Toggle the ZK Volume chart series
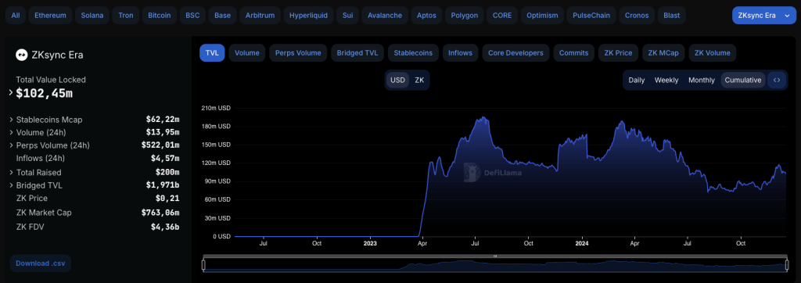This screenshot has height=283, width=801. 712,52
